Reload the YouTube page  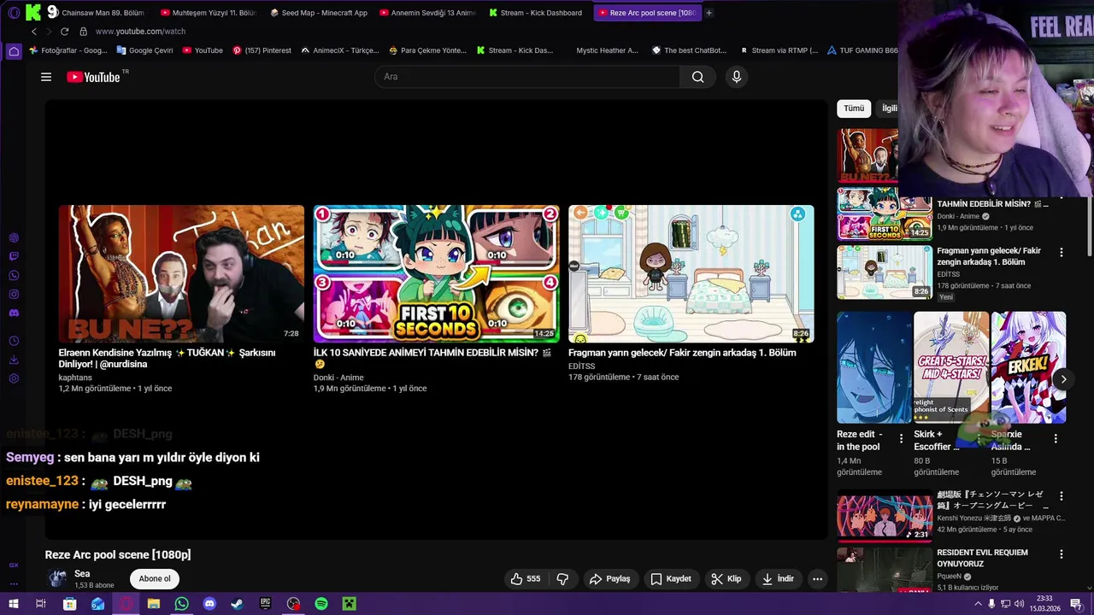tap(64, 32)
